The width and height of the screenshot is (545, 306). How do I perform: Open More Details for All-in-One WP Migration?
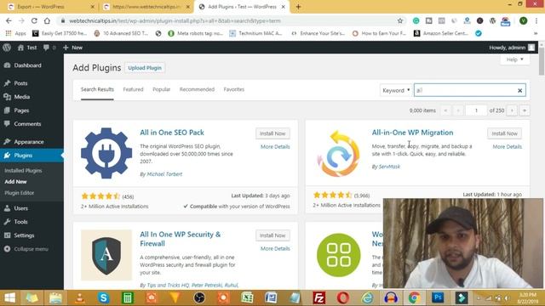[x=508, y=147]
